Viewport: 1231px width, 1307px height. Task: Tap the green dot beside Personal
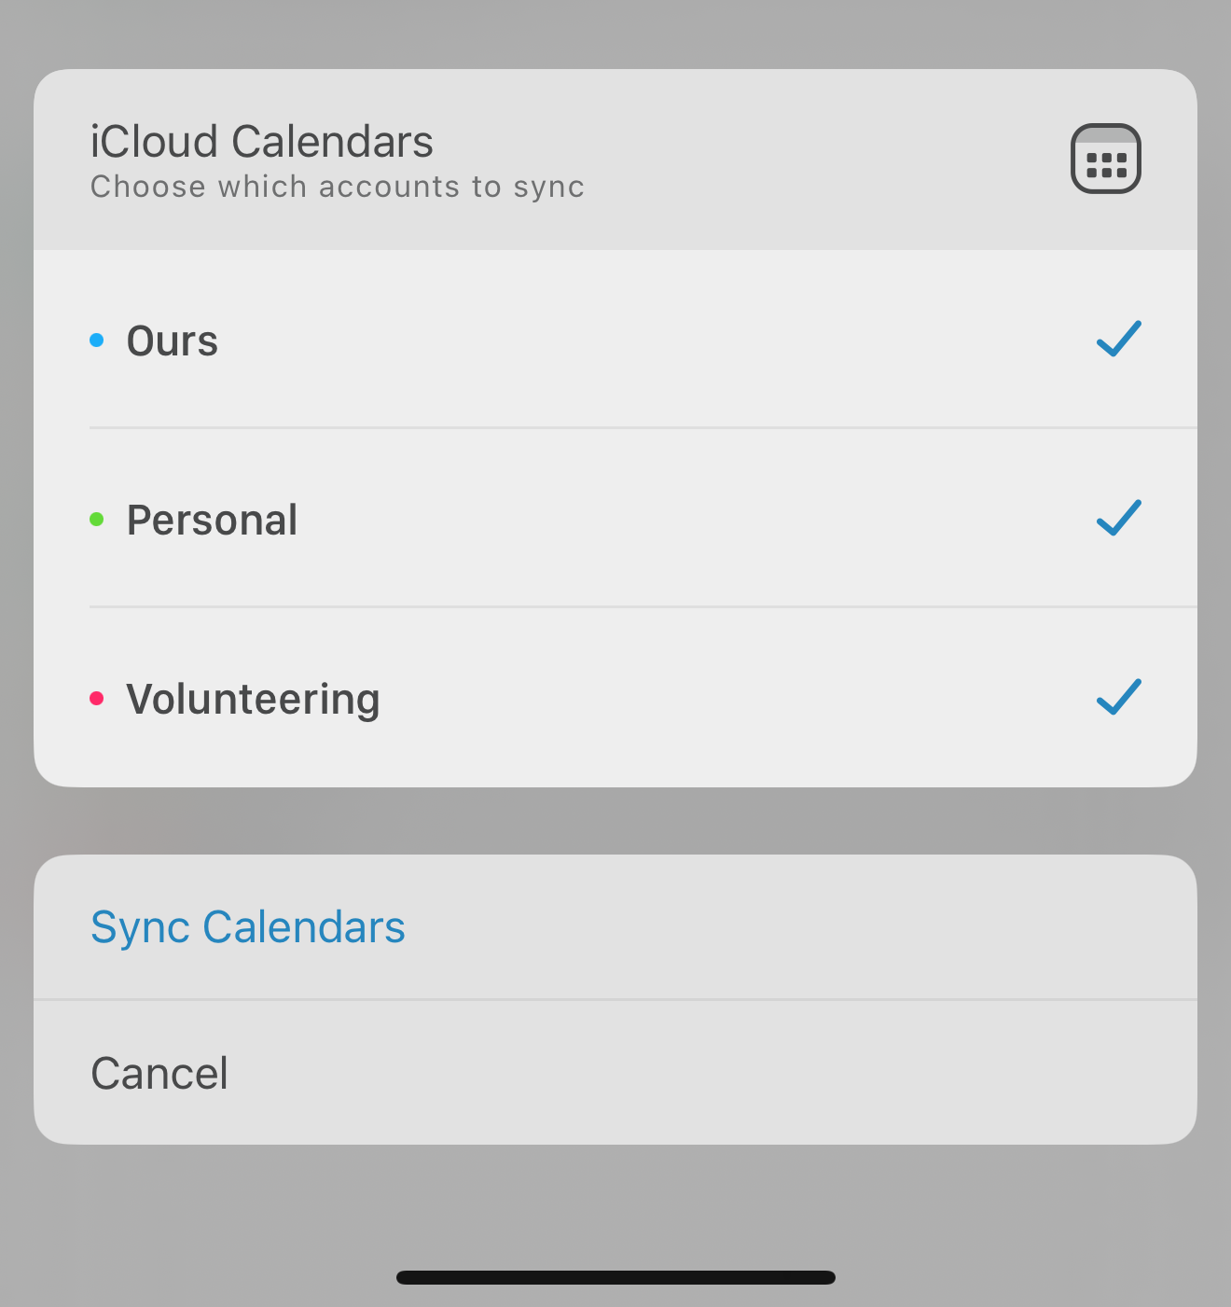tap(96, 520)
